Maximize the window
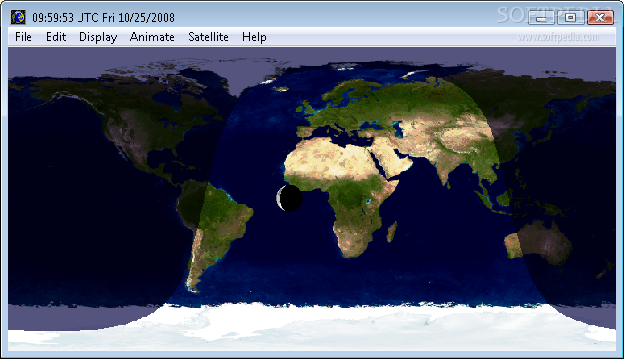Viewport: 624px width, 359px height. pos(570,17)
